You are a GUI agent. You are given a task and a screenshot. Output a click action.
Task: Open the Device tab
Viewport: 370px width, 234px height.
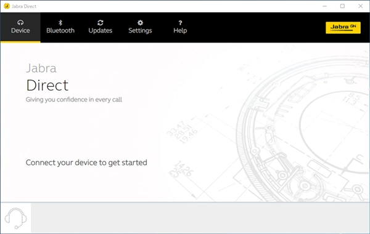[20, 27]
